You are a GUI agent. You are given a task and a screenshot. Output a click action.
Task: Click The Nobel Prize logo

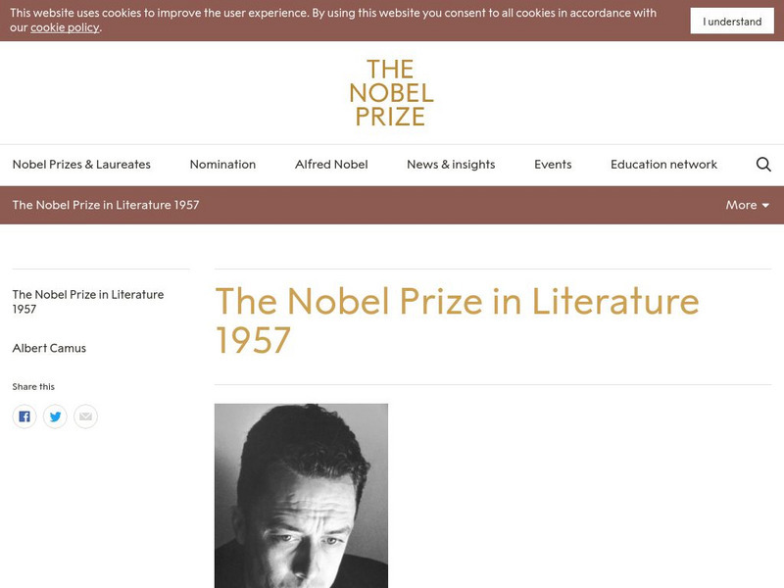391,93
